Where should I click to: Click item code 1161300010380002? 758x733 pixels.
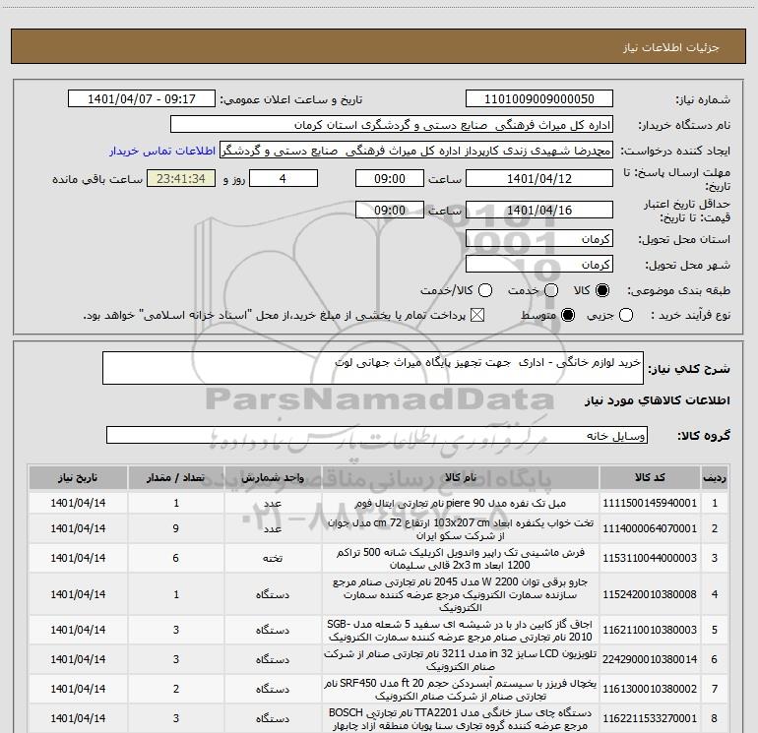(x=650, y=689)
